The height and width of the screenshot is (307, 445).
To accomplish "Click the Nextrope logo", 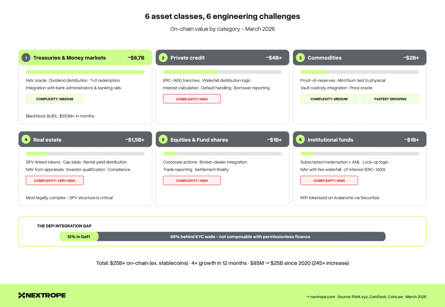I will tap(42, 295).
